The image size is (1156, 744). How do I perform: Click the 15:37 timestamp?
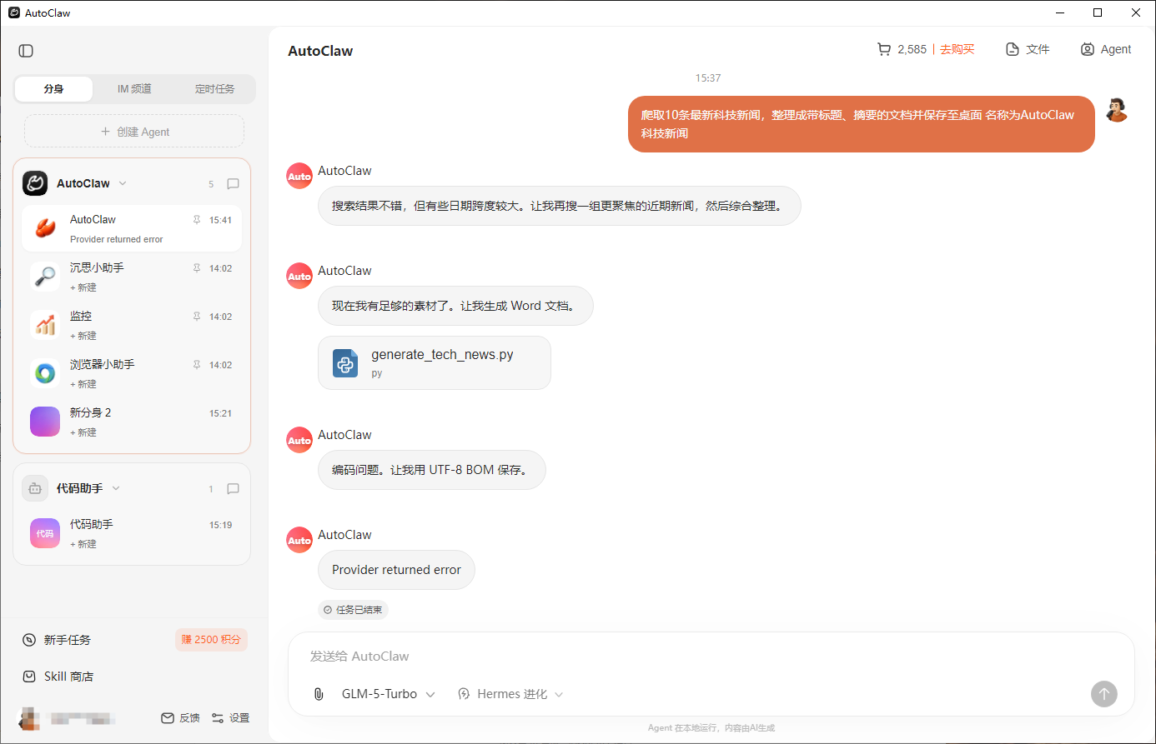(708, 78)
